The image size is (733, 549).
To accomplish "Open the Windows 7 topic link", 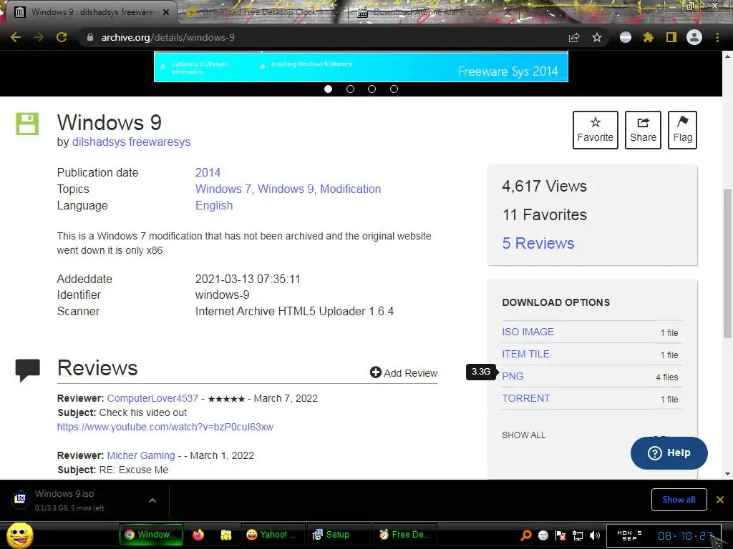I will 223,189.
